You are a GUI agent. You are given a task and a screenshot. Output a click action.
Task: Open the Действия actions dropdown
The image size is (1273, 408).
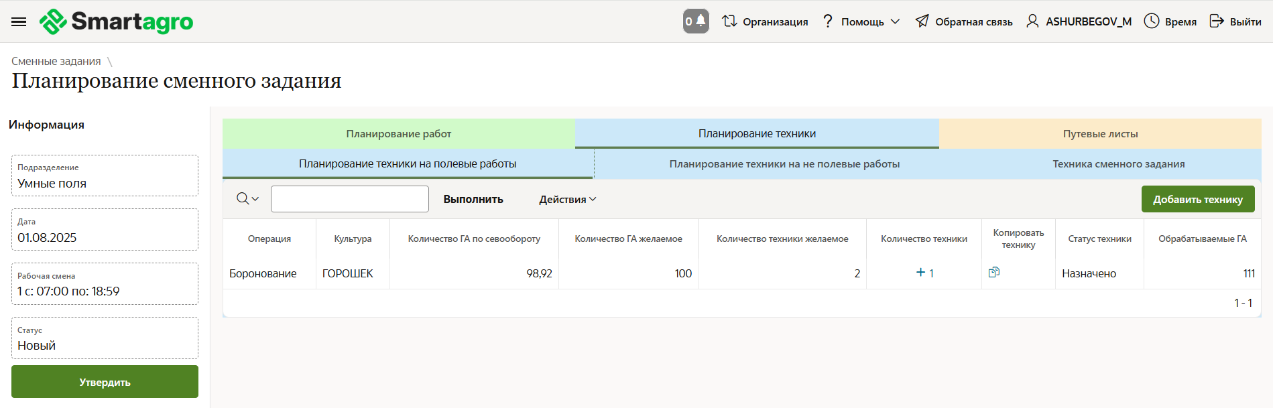[567, 200]
